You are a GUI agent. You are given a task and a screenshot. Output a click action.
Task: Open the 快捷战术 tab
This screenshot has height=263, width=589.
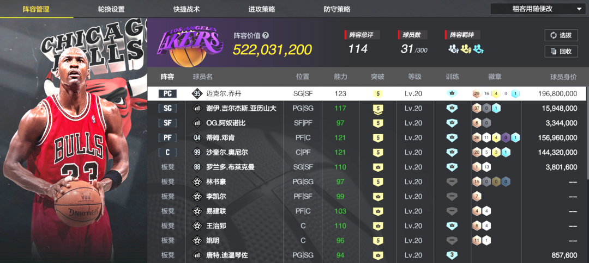click(187, 9)
